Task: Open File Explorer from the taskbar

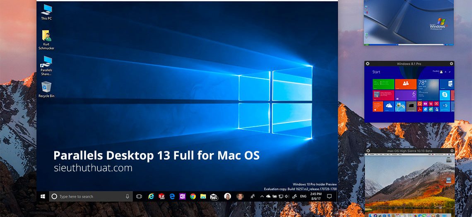Action: [x=203, y=196]
